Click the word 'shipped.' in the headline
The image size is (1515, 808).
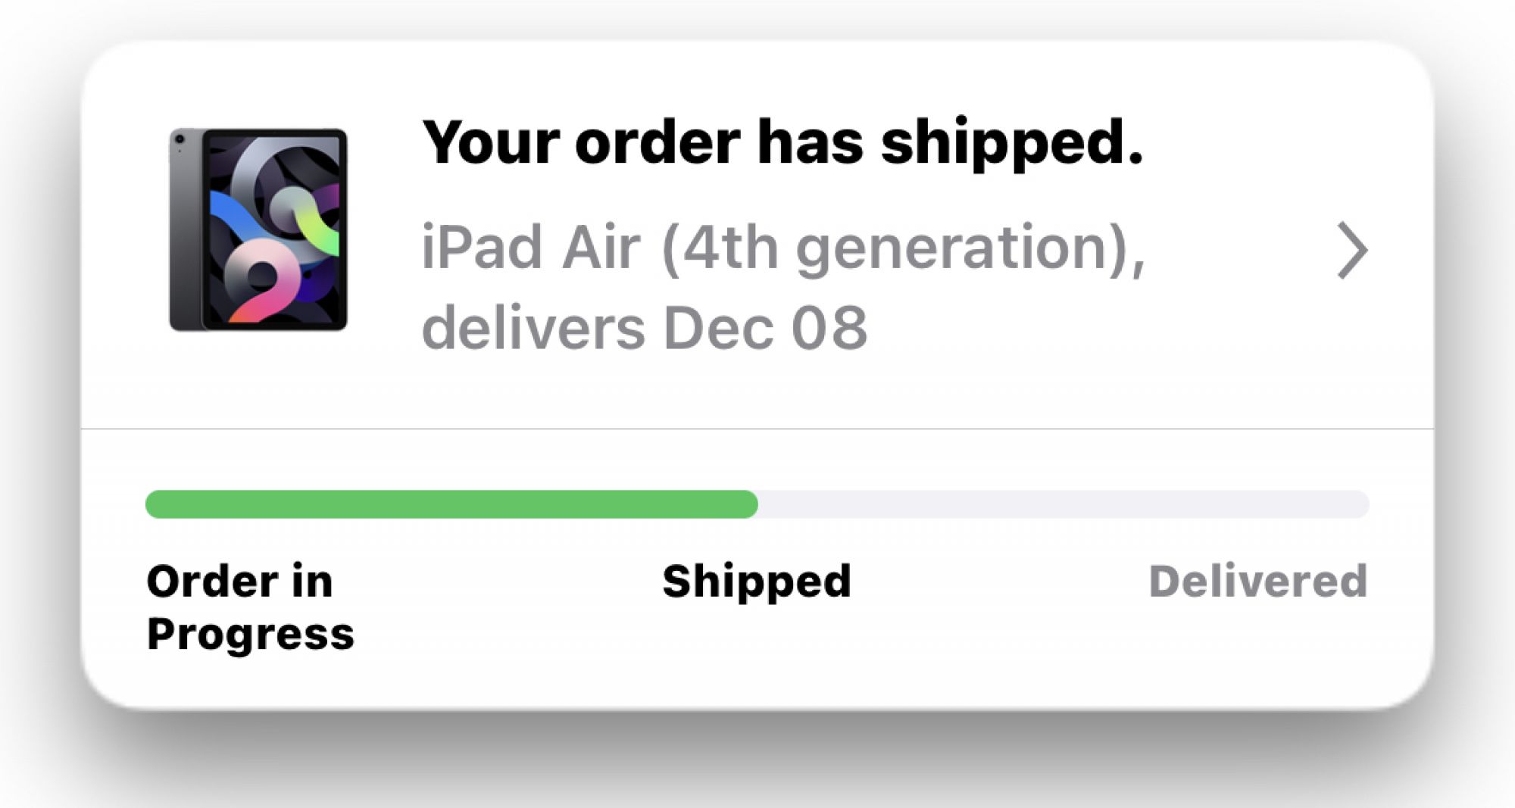coord(1012,142)
